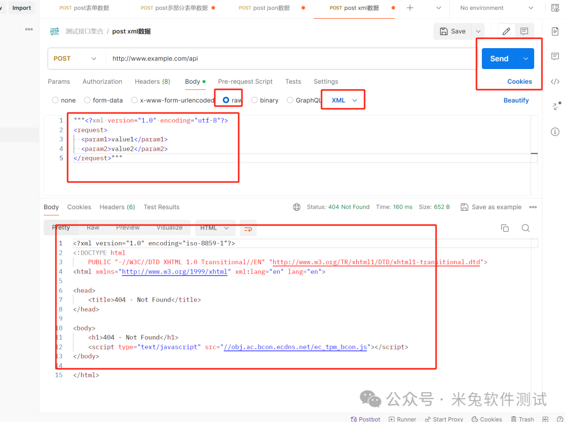The width and height of the screenshot is (565, 422).
Task: Open Postbot in the status bar
Action: tap(365, 419)
